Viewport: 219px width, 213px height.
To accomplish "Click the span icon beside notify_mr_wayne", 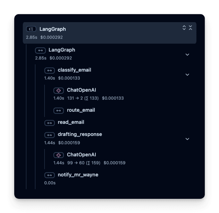I will tap(50, 175).
